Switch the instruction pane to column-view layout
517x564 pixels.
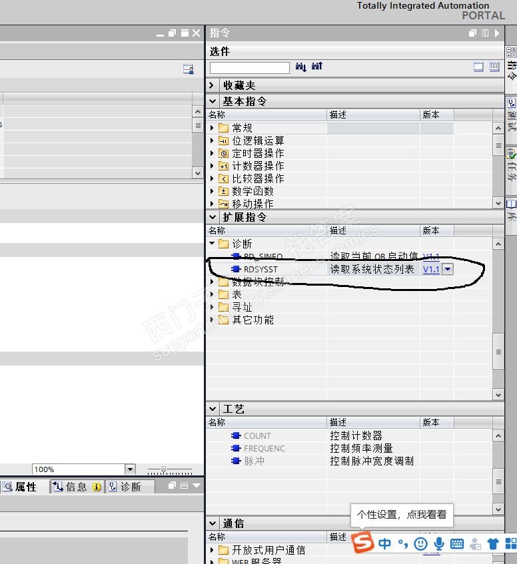[x=494, y=67]
